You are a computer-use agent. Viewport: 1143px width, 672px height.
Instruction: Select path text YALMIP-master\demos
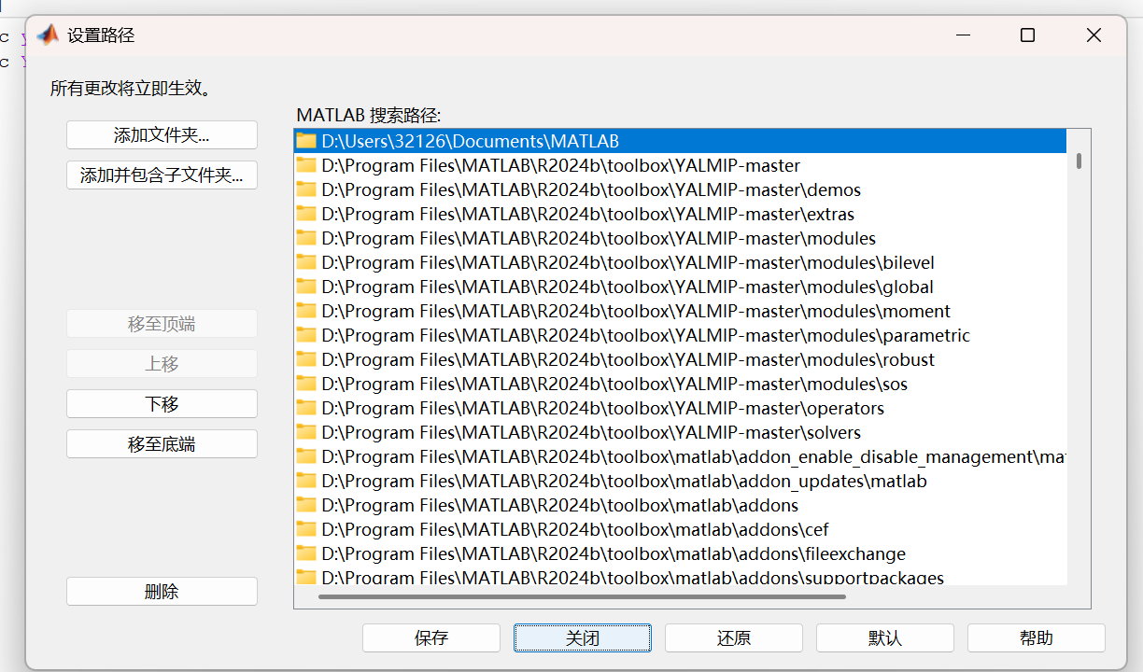click(591, 189)
